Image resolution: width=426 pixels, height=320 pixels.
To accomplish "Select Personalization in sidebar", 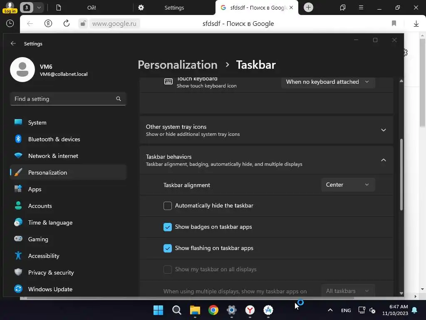I will tap(68, 172).
